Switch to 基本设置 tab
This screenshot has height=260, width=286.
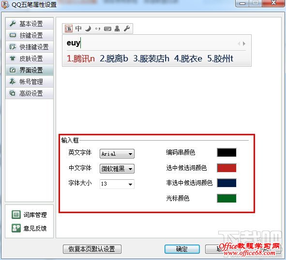click(30, 24)
